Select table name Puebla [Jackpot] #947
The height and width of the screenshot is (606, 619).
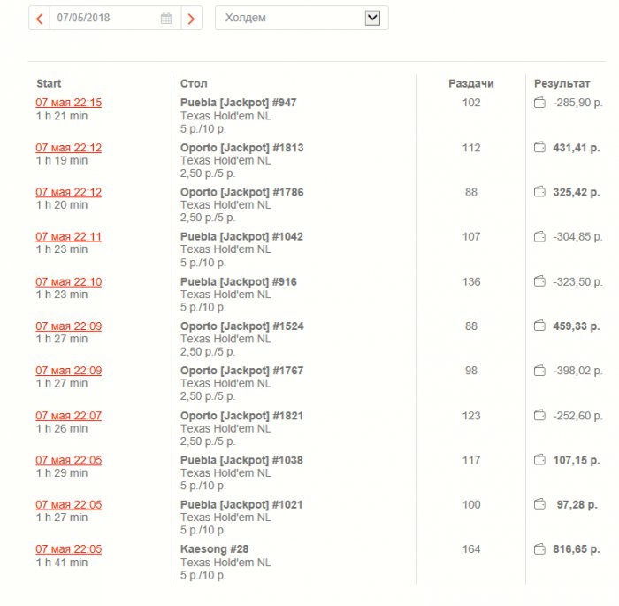point(239,103)
